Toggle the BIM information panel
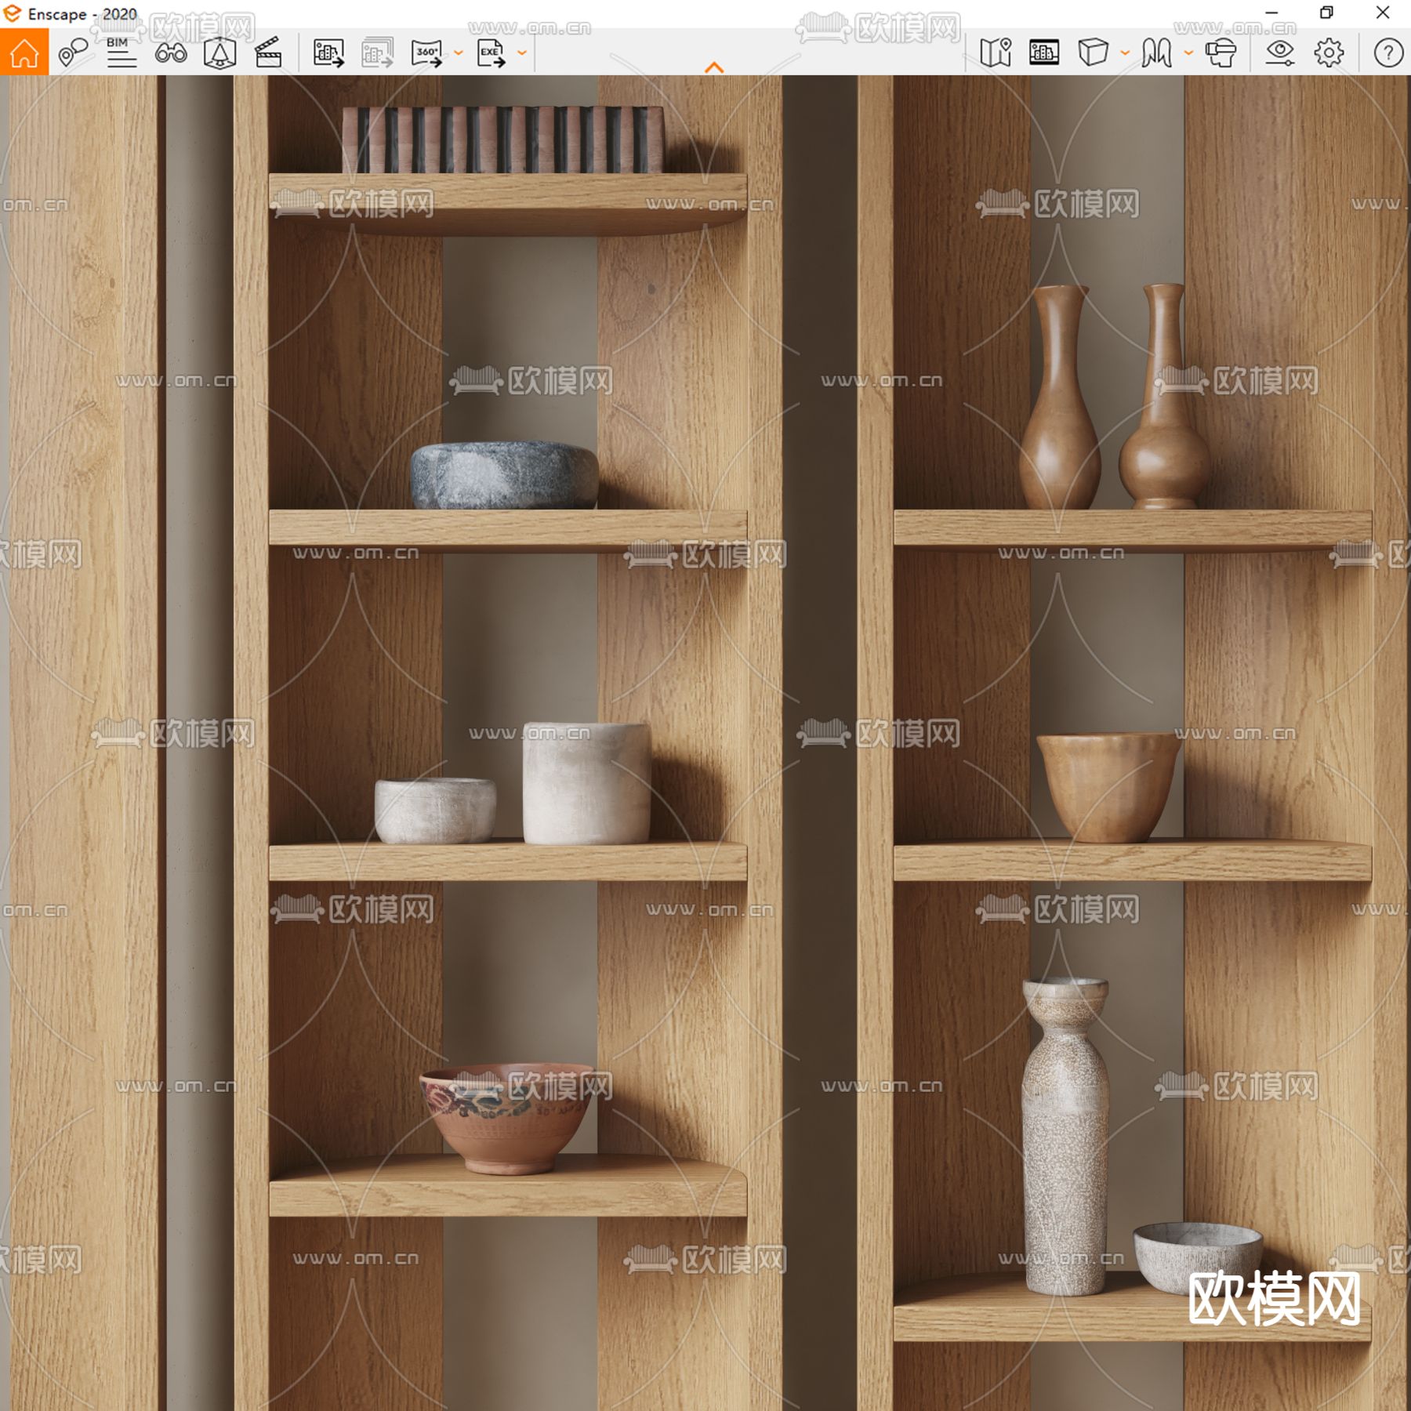 coord(122,53)
